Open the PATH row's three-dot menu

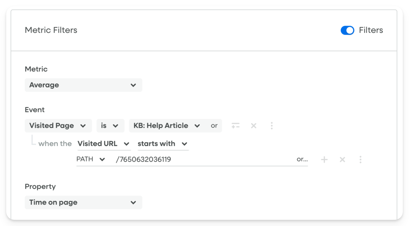(x=360, y=160)
